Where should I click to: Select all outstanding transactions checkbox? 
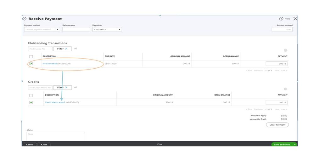click(x=31, y=57)
